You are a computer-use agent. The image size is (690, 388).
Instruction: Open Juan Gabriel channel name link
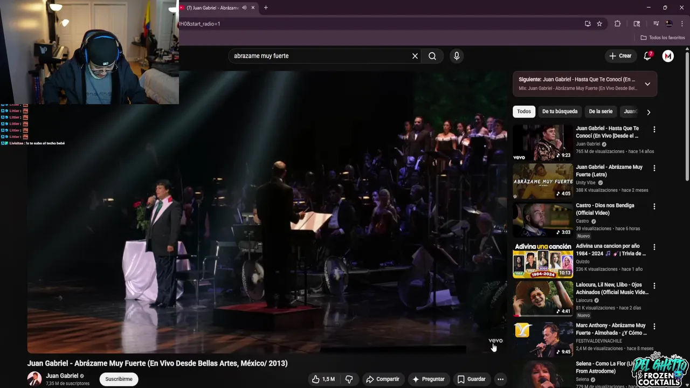(62, 376)
